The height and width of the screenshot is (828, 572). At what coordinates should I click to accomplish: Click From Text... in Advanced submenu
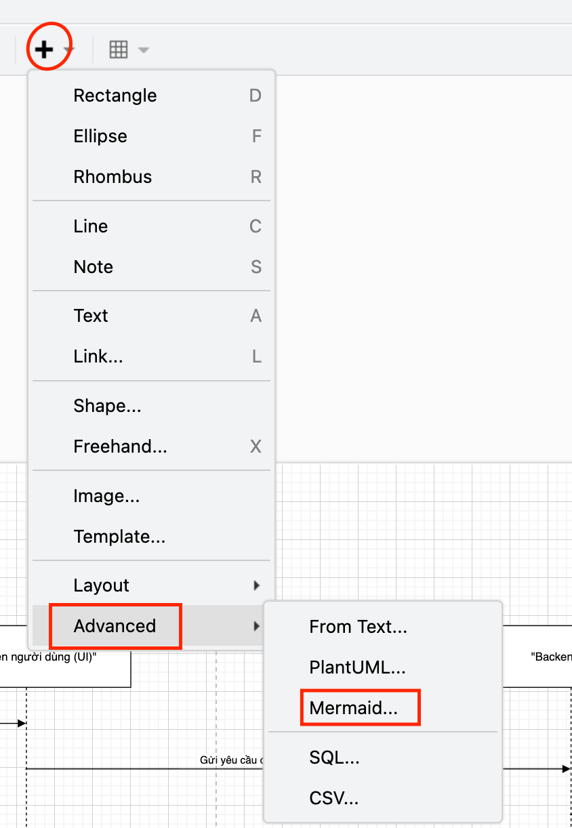(x=358, y=627)
